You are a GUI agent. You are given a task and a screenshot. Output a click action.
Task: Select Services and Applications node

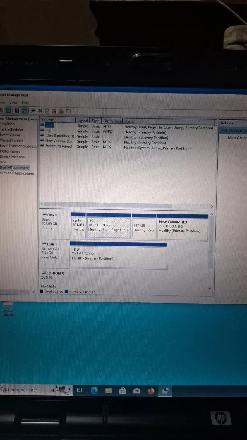click(17, 173)
